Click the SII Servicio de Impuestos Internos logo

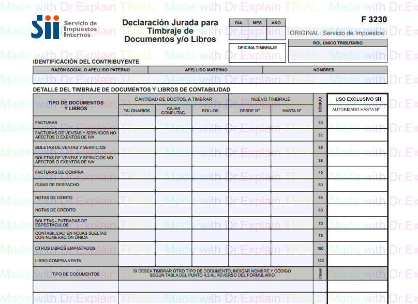click(64, 27)
